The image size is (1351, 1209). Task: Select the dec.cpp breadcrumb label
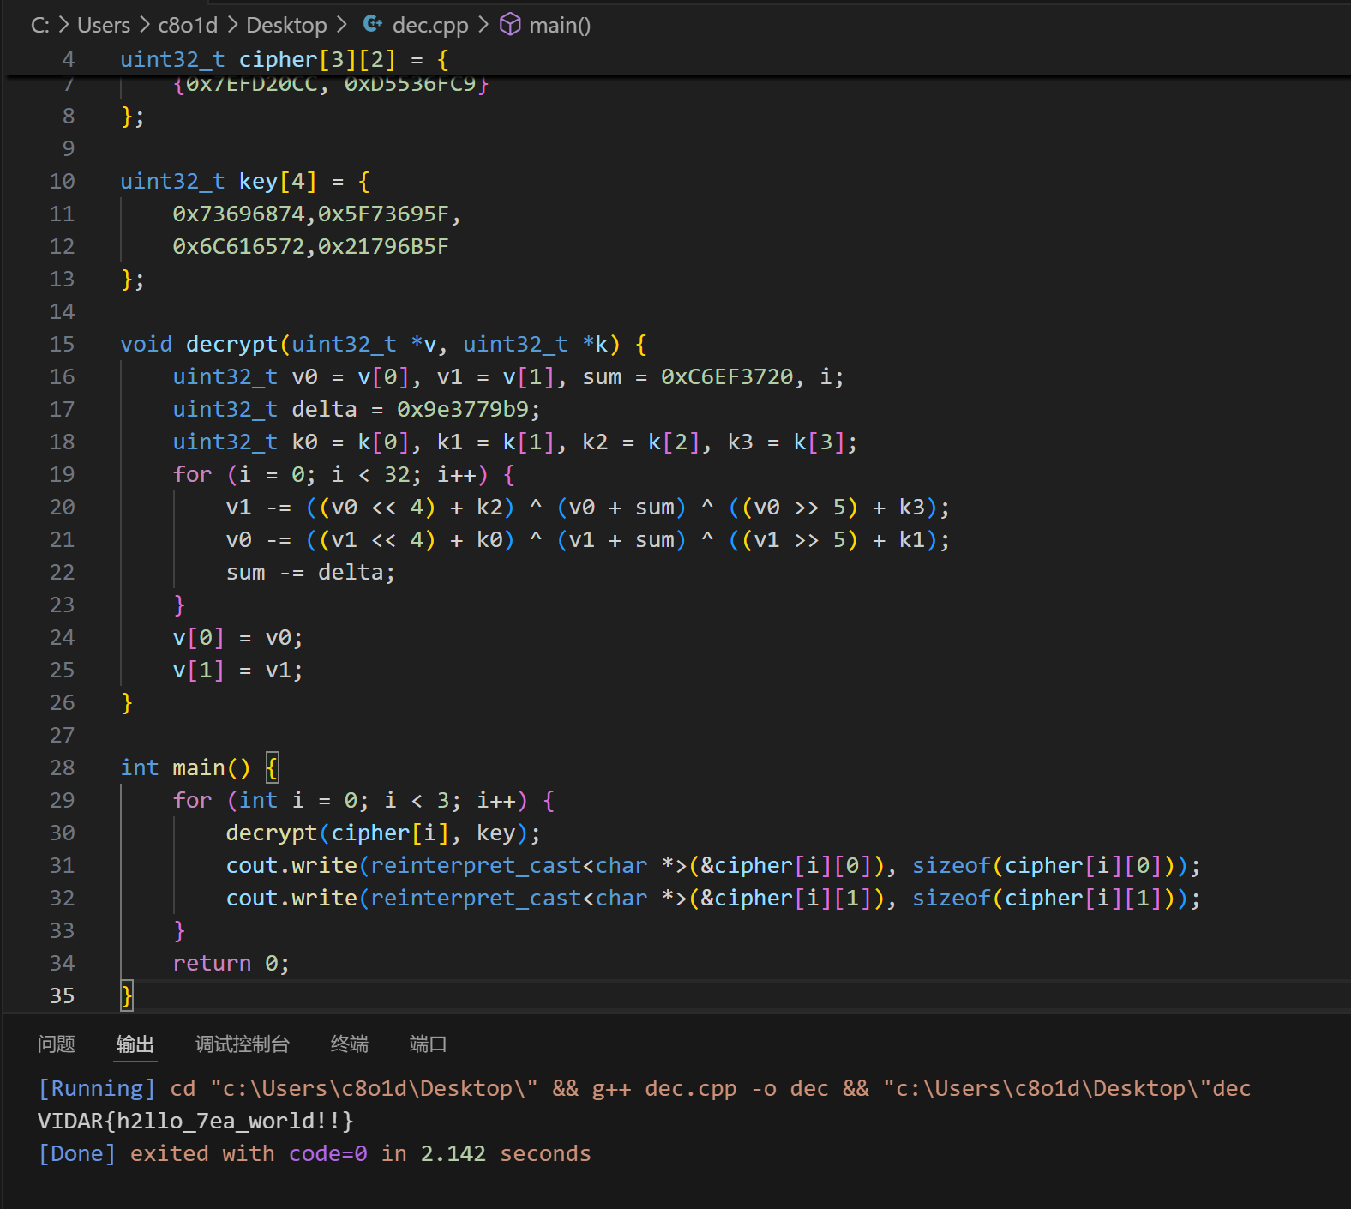[x=429, y=25]
